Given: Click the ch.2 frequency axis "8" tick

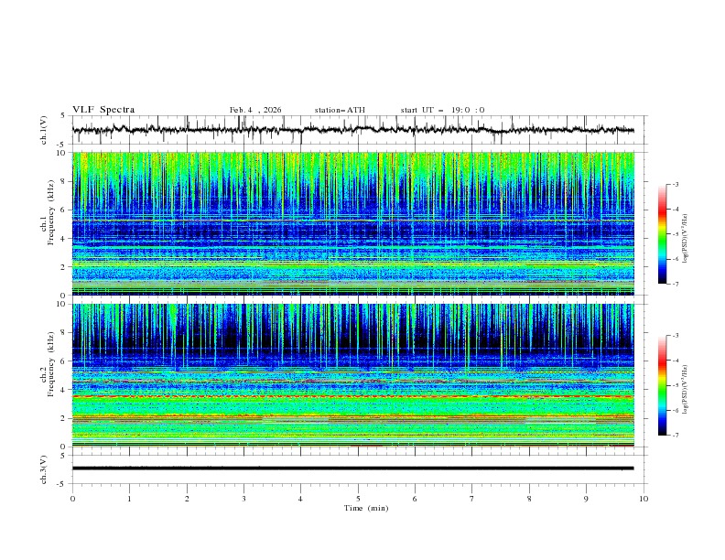Looking at the screenshot, I should tap(64, 333).
